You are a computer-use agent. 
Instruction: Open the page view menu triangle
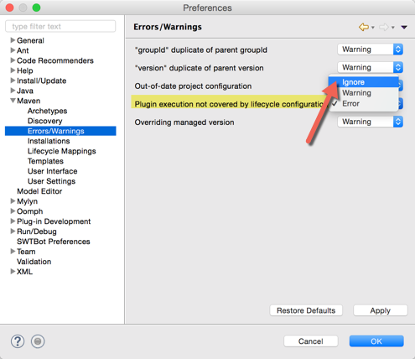[x=404, y=27]
